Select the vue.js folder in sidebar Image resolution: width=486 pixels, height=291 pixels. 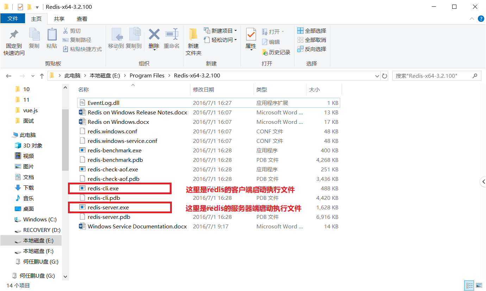[x=30, y=110]
